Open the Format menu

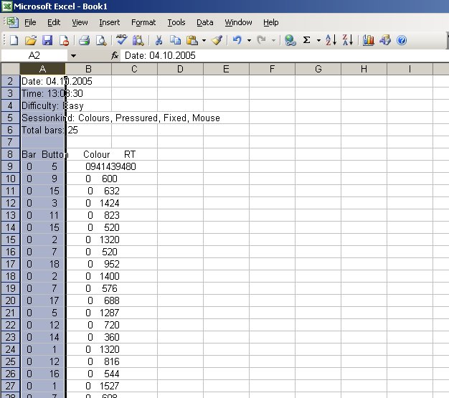(x=143, y=22)
